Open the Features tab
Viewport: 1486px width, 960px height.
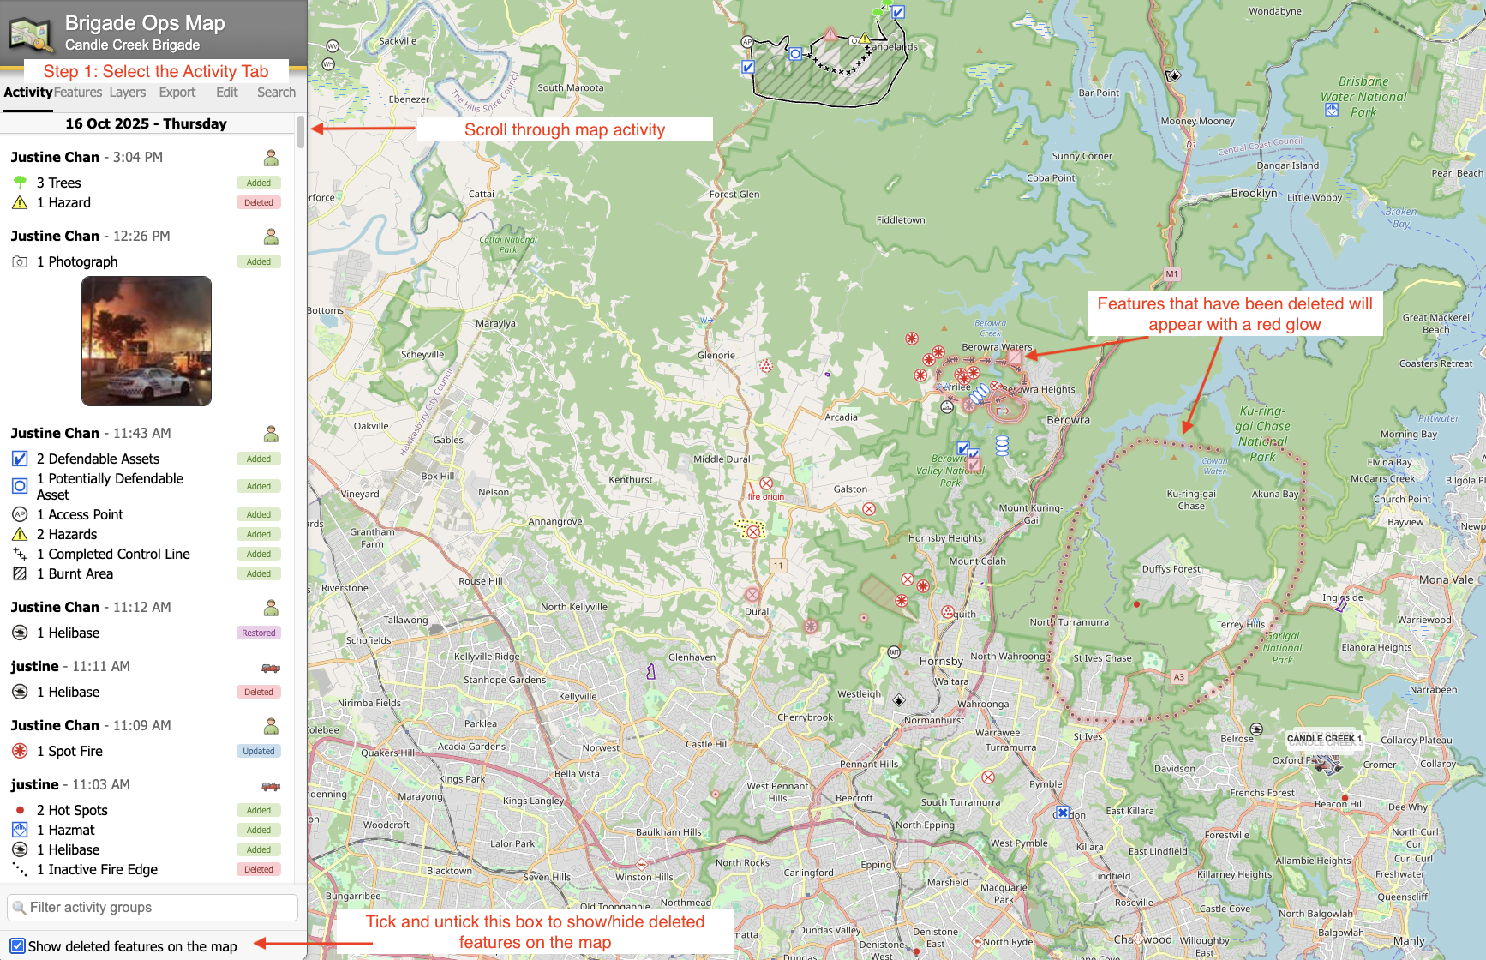pos(78,93)
